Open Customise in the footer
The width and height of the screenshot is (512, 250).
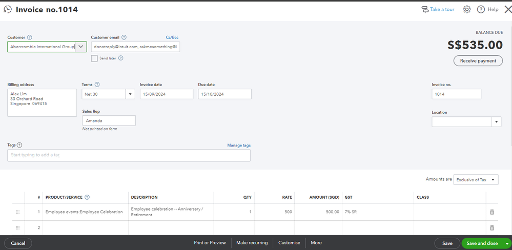(289, 243)
